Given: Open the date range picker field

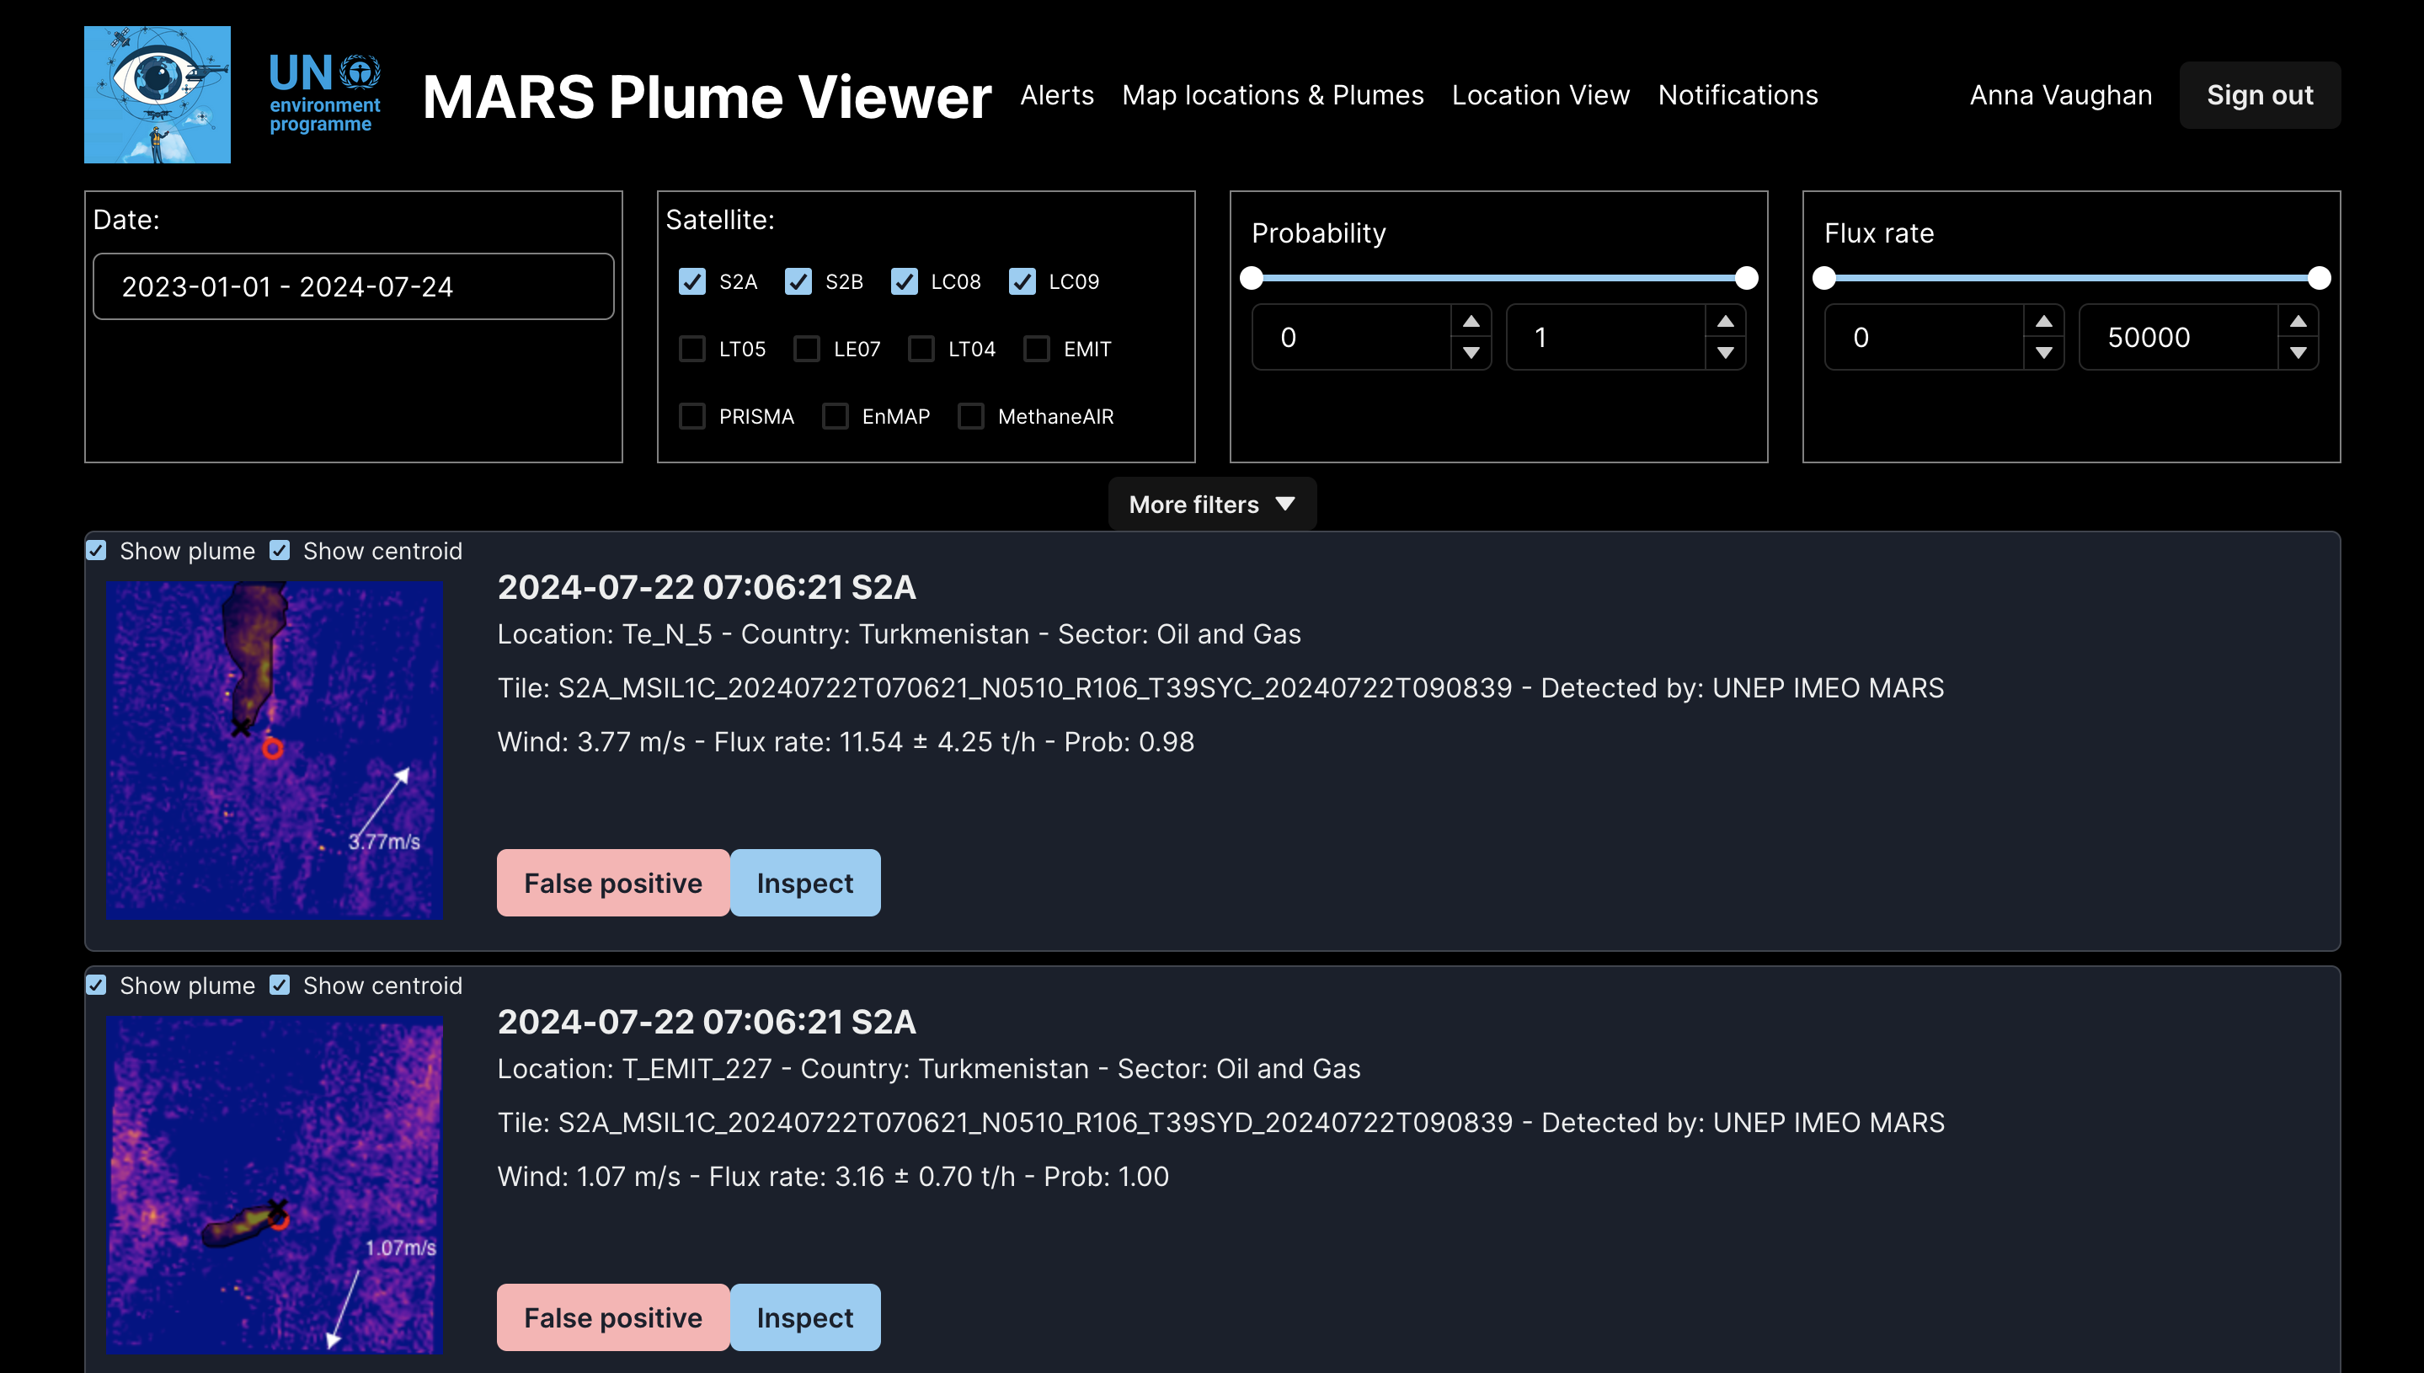Looking at the screenshot, I should click(354, 286).
